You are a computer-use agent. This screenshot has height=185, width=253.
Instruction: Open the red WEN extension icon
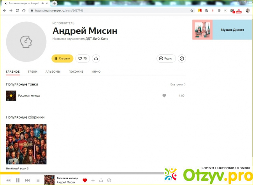pos(239,11)
